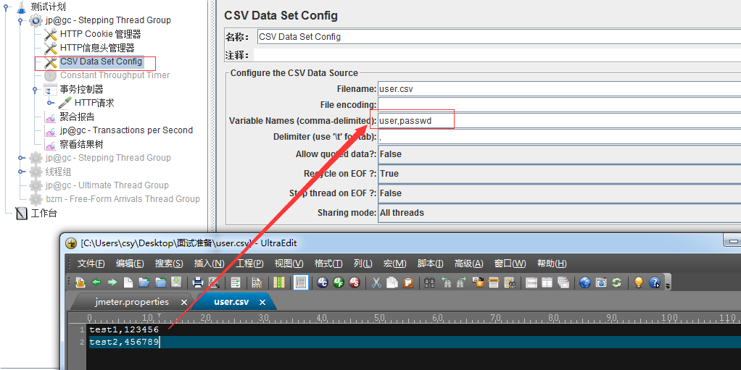
Task: Open the 文件(F) menu
Action: click(91, 264)
